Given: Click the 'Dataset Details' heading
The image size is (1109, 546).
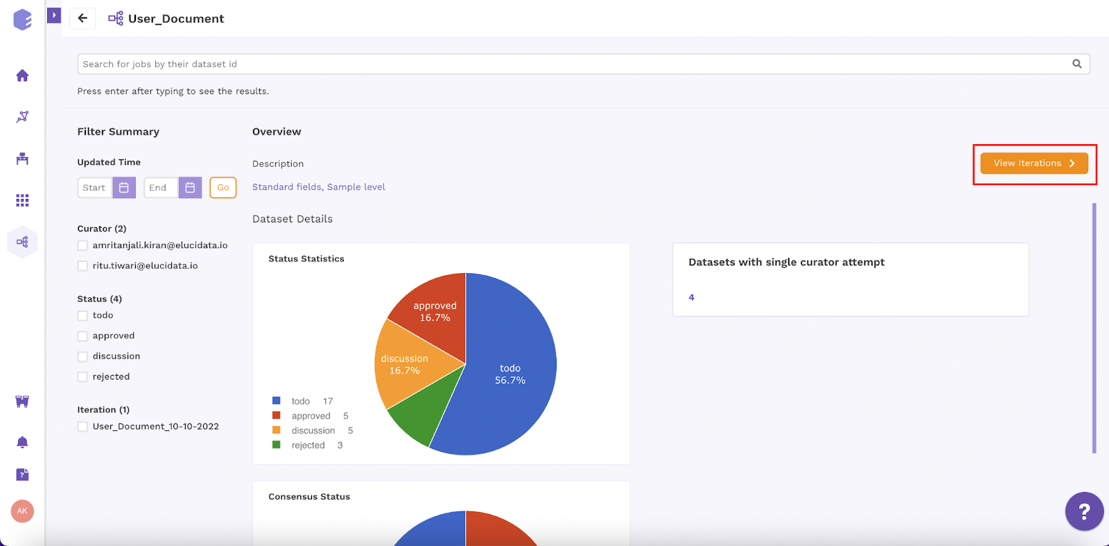Looking at the screenshot, I should click(x=292, y=219).
